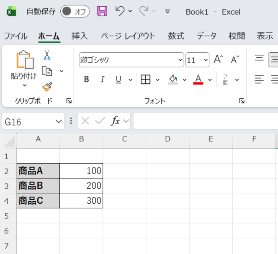Select cell containing 商品A

pyautogui.click(x=38, y=171)
